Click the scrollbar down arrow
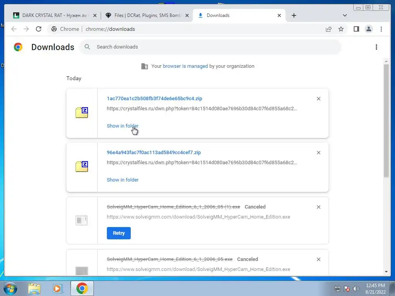The width and height of the screenshot is (395, 296). (386, 272)
